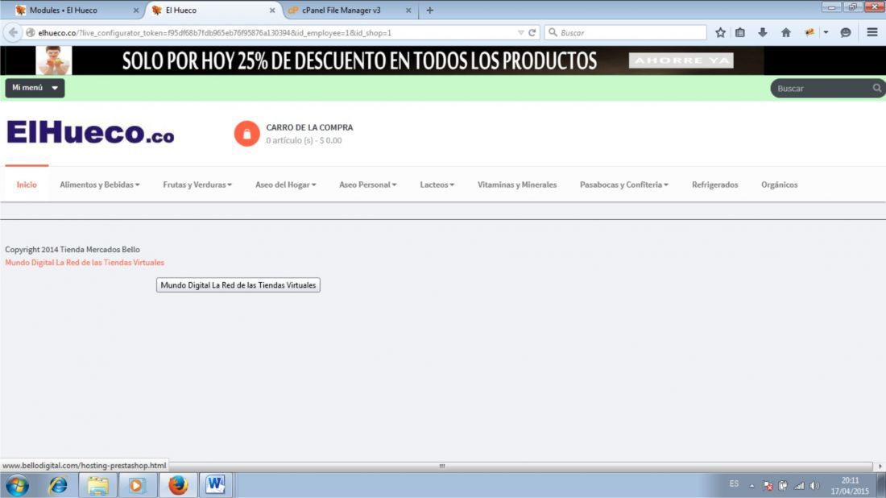Click the ElHueco.co logo
The image size is (886, 498).
pos(90,134)
